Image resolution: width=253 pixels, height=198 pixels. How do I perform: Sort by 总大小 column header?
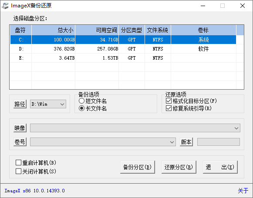click(54, 30)
